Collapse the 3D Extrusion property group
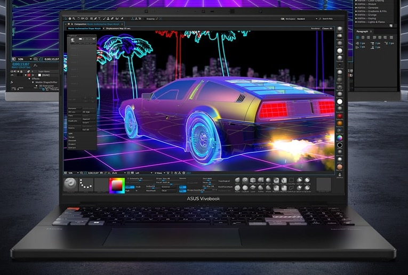This screenshot has width=408, height=275. click(x=36, y=86)
